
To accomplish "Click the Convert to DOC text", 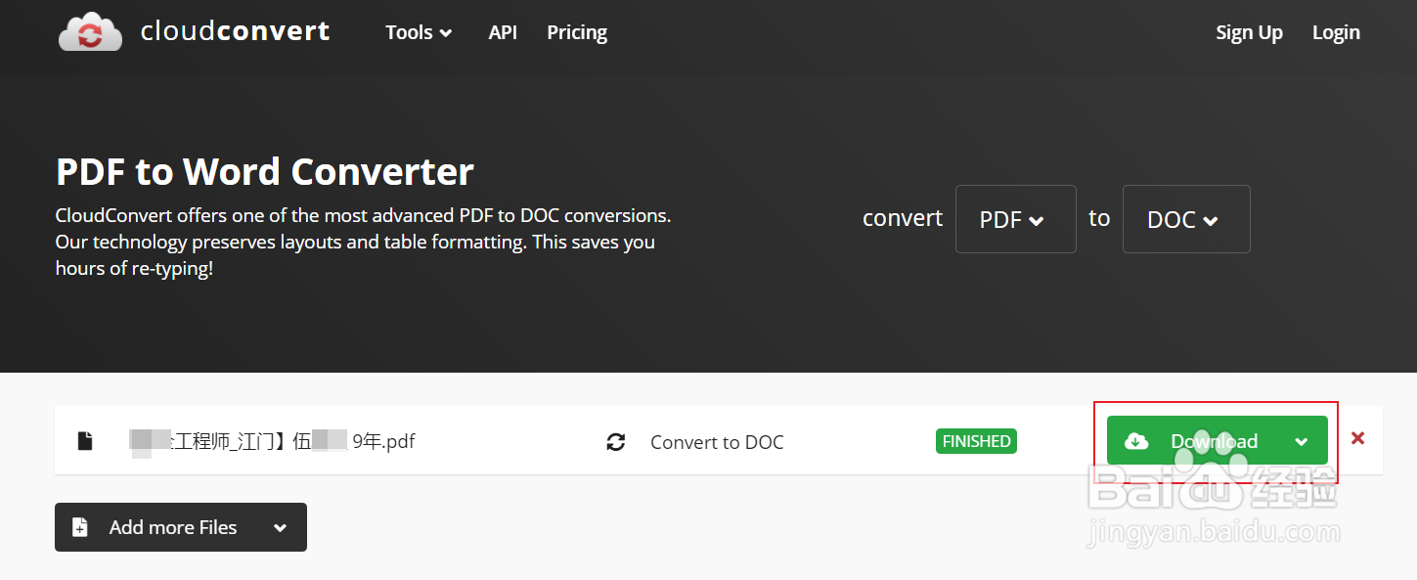I will (717, 442).
